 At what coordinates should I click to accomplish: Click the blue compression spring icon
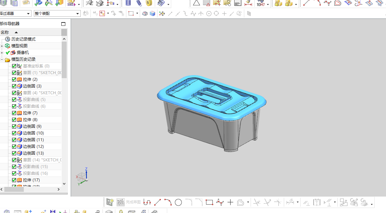[128, 3]
